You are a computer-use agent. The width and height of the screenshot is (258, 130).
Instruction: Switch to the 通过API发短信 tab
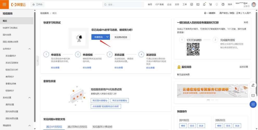(54, 127)
